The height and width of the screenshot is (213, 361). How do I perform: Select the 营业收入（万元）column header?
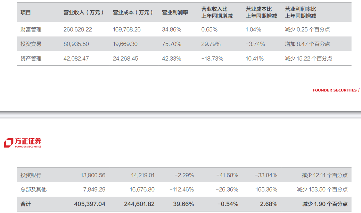pos(84,12)
